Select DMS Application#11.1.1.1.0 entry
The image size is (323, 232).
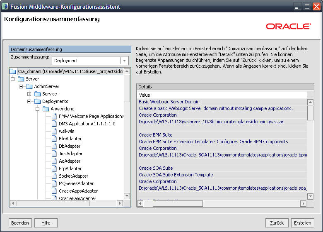[x=87, y=124]
